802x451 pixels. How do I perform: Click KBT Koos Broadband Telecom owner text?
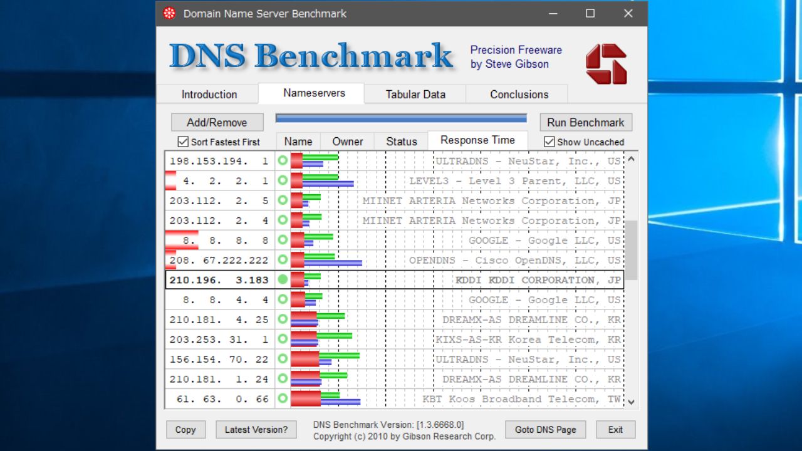(521, 399)
